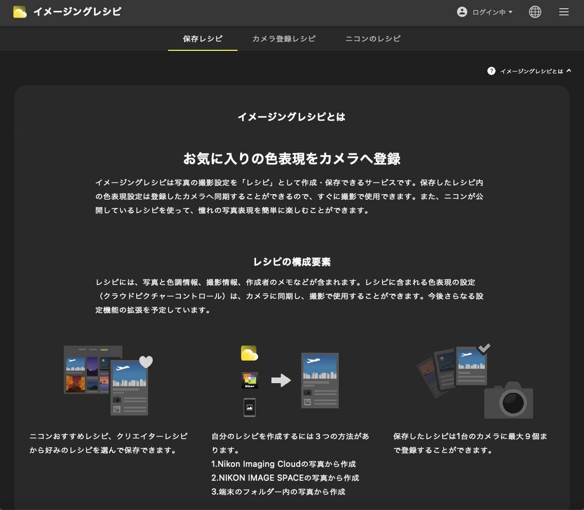The image size is (584, 510).
Task: Click the centered イメージングレシピとは panel title
Action: click(x=291, y=117)
